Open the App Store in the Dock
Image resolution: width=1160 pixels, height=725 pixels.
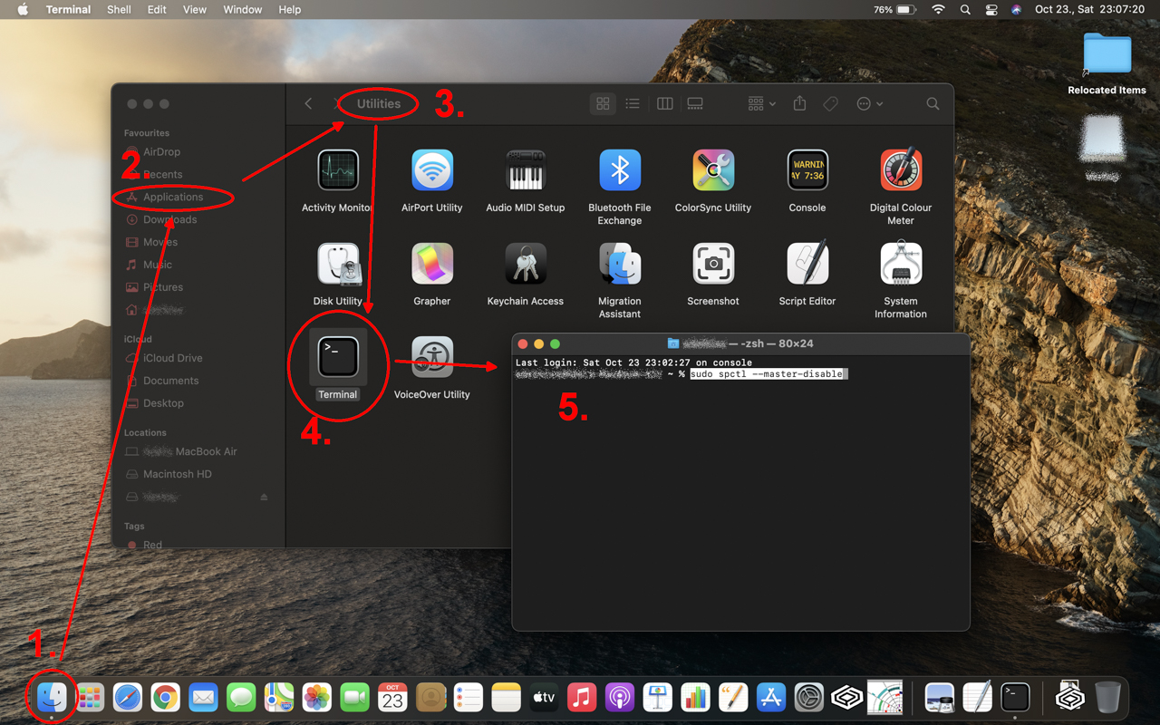click(770, 697)
